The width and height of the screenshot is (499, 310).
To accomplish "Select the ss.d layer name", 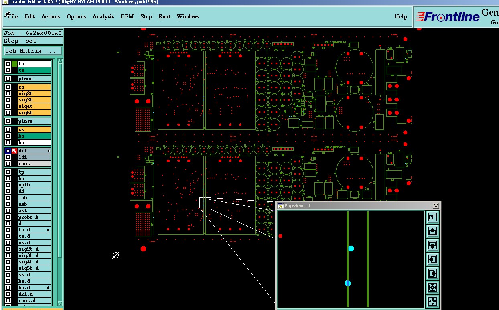I will (34, 275).
